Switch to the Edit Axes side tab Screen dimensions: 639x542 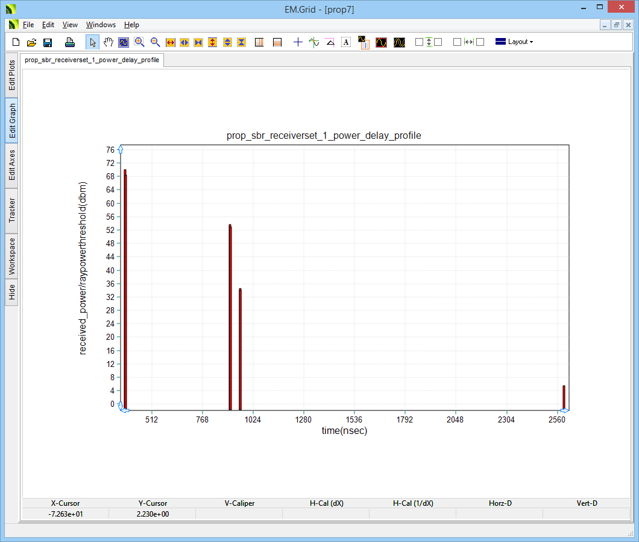tap(12, 166)
